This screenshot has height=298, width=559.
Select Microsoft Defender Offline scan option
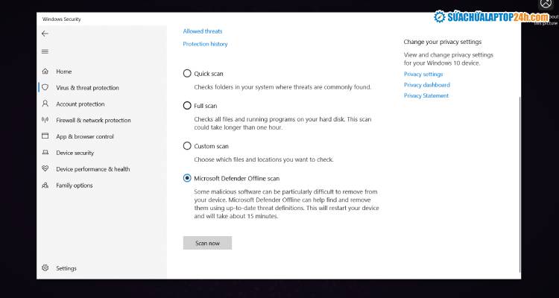pos(187,178)
